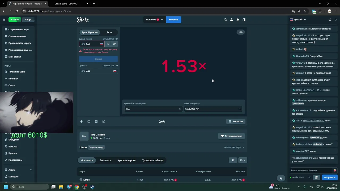Halve the bet with ½ button
Image resolution: width=340 pixels, height=191 pixels.
point(108,44)
